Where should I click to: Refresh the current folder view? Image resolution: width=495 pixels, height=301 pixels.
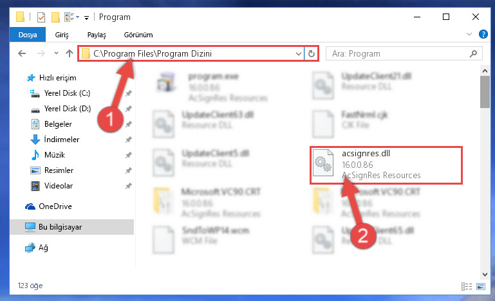pos(312,53)
